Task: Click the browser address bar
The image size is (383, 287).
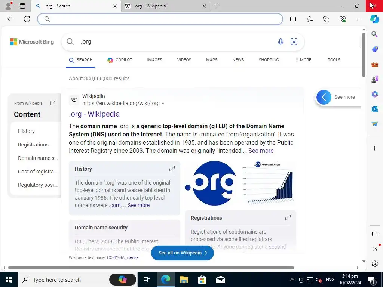Action: (160, 19)
